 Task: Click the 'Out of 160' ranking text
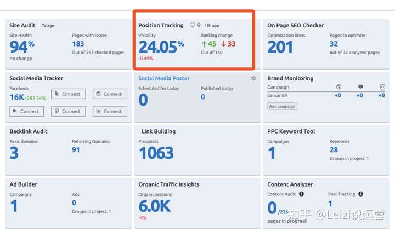click(212, 53)
